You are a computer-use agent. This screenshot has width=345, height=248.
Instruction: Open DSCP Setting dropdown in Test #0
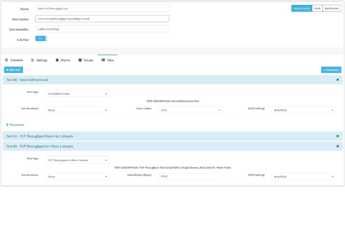(x=303, y=110)
